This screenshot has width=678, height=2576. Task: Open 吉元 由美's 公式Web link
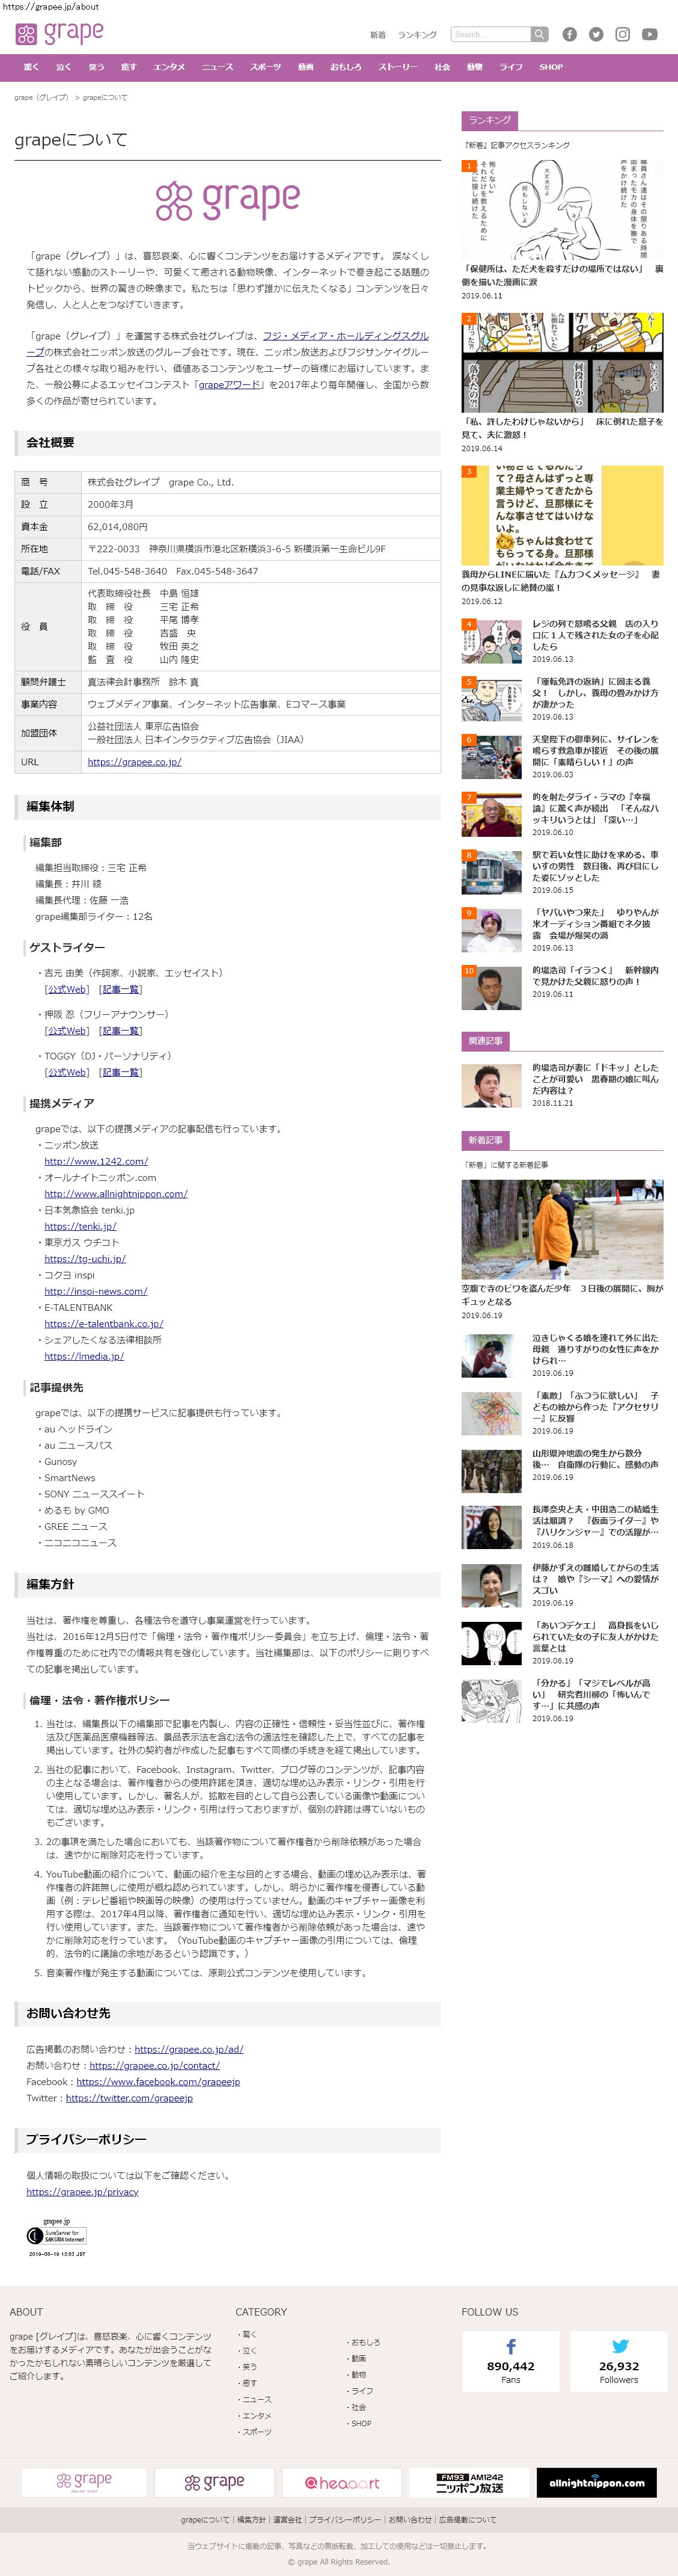click(67, 989)
